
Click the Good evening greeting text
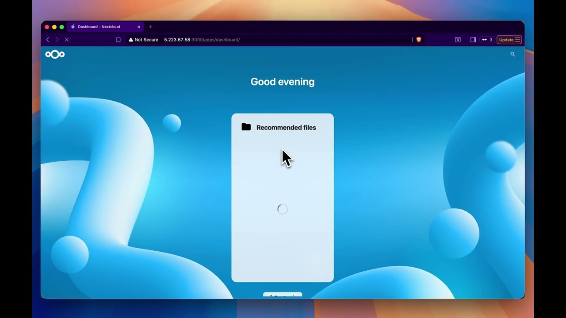pos(283,82)
